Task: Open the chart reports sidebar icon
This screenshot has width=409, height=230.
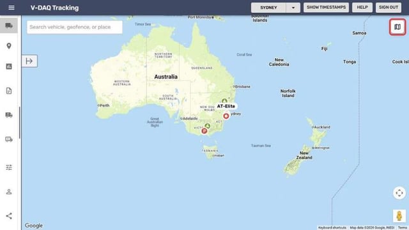Action: (x=9, y=66)
